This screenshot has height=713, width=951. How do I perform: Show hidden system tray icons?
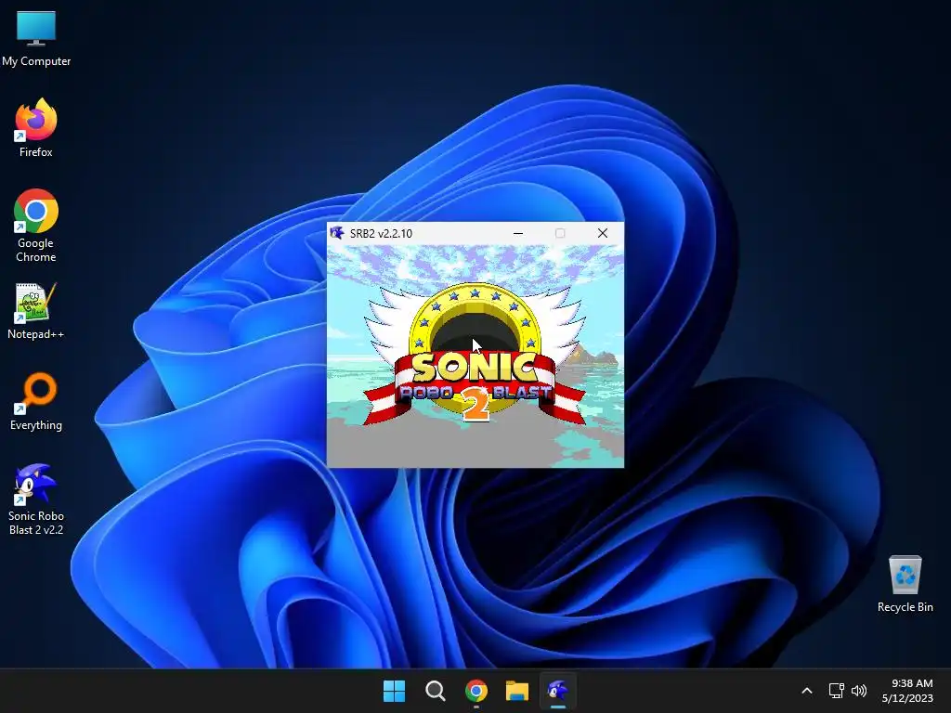click(x=807, y=691)
